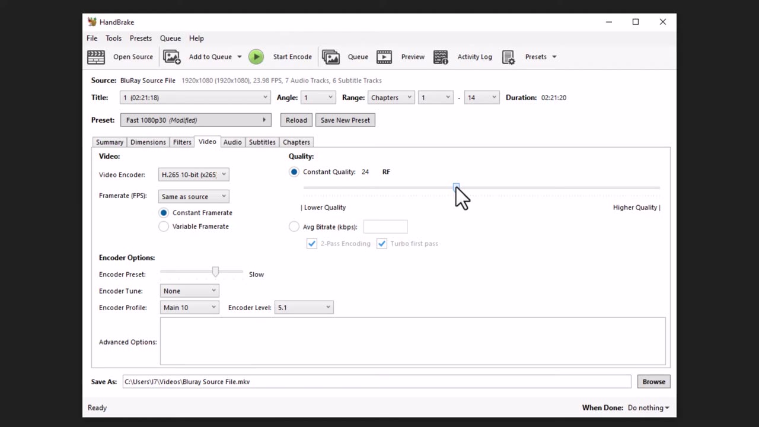Viewport: 759px width, 427px height.
Task: Open the Encoder Tune dropdown
Action: point(189,291)
